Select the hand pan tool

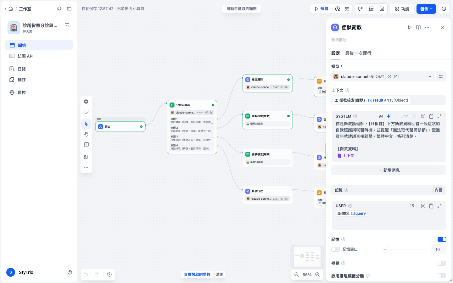[86, 134]
